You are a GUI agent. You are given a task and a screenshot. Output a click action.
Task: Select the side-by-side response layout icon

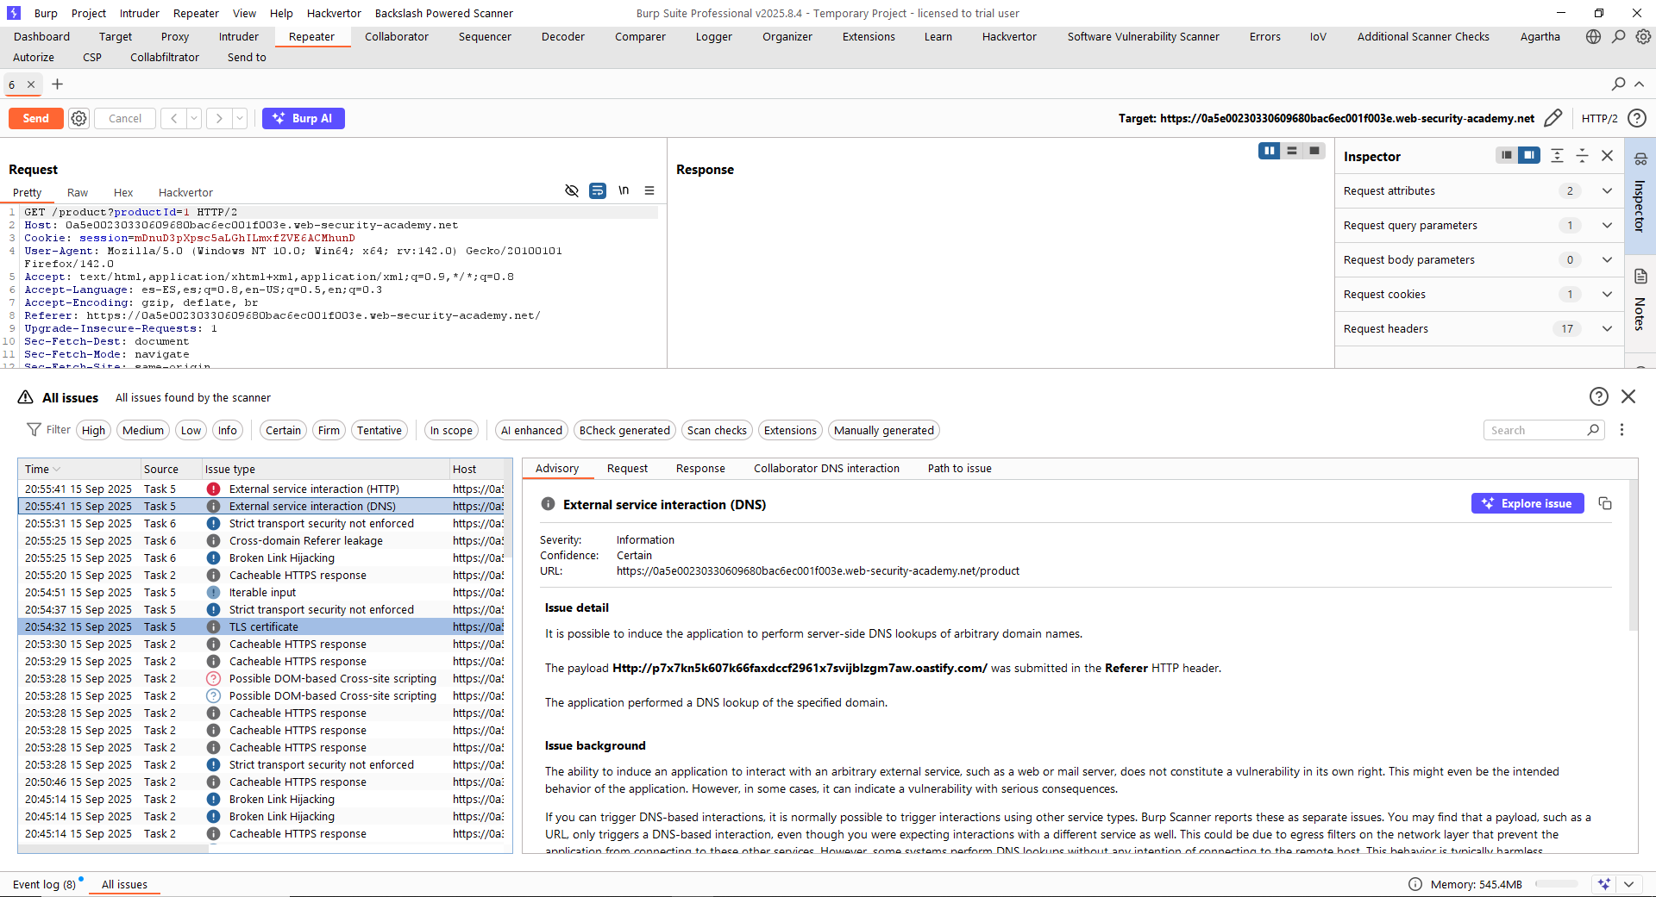coord(1269,152)
